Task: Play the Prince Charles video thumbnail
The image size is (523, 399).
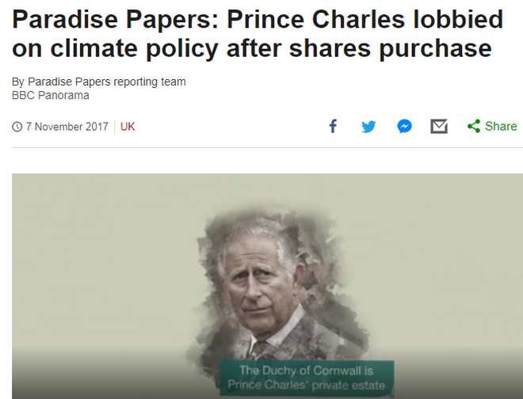Action: click(x=268, y=286)
